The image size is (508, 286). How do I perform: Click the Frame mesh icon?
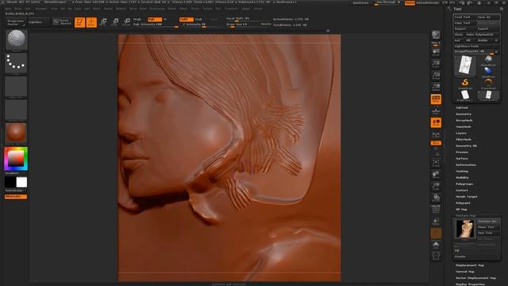436,163
